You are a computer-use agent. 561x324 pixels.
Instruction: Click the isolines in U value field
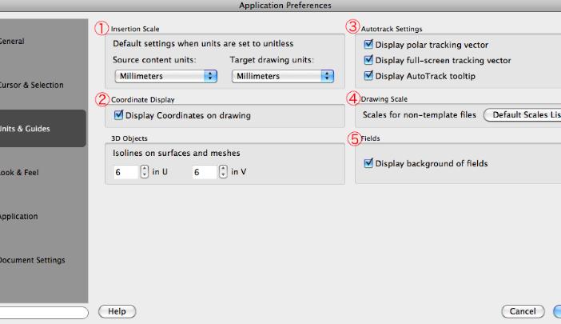tap(125, 172)
